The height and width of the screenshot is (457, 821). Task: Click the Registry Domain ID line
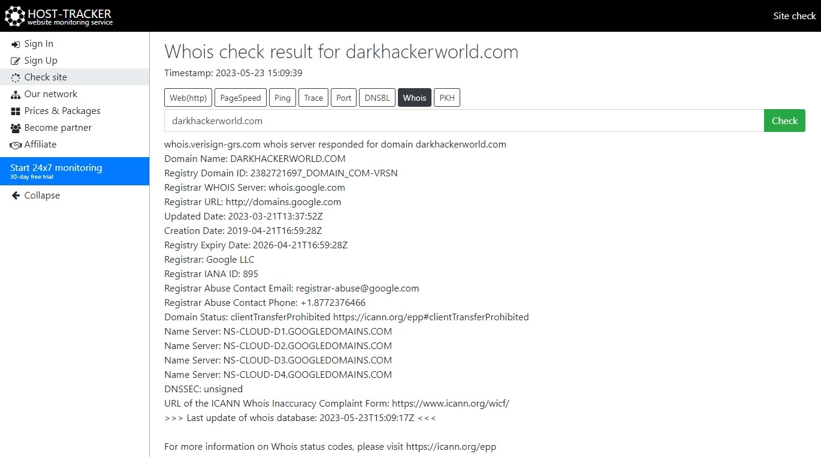click(281, 173)
